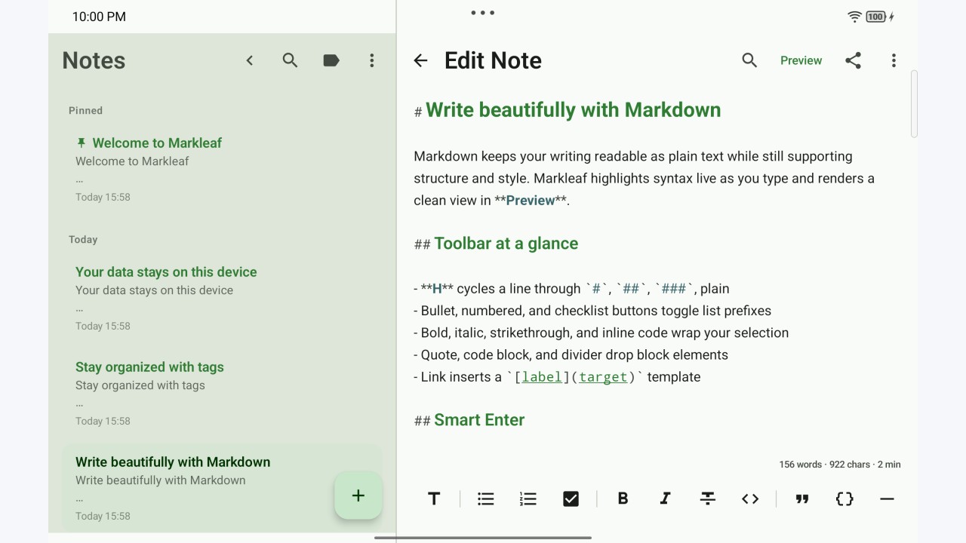Viewport: 966px width, 543px height.
Task: Apply italic formatting to selection
Action: 665,499
